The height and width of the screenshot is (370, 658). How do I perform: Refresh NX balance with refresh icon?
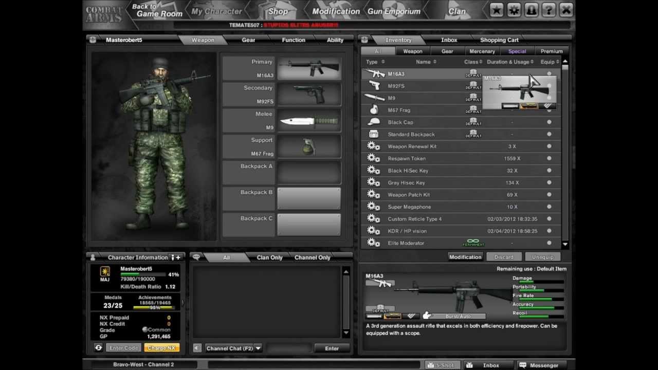[x=98, y=348]
